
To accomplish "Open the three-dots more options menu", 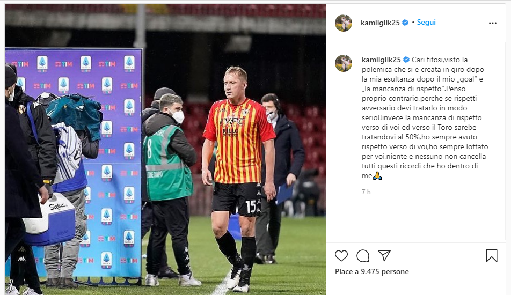I will click(492, 23).
